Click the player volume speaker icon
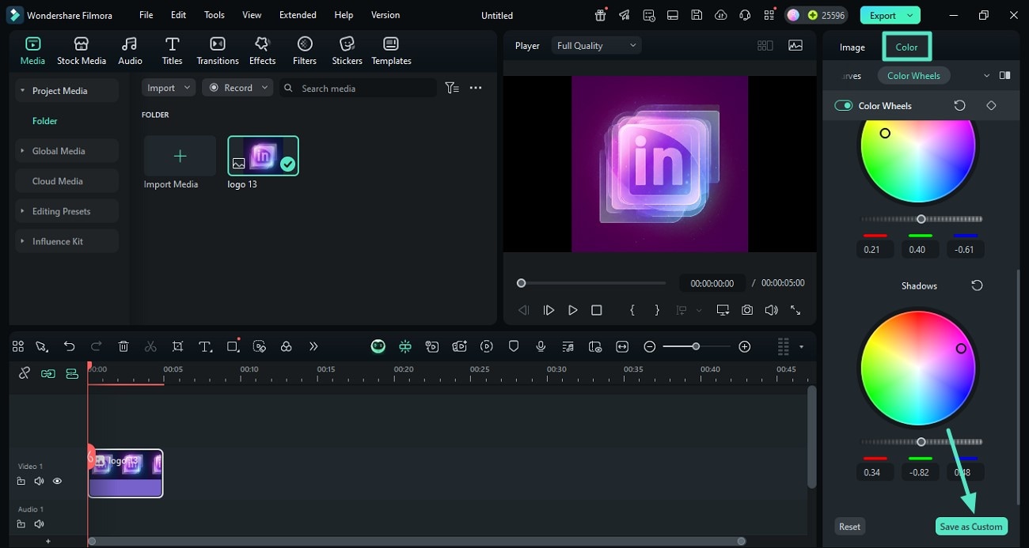Image resolution: width=1029 pixels, height=548 pixels. [x=771, y=310]
